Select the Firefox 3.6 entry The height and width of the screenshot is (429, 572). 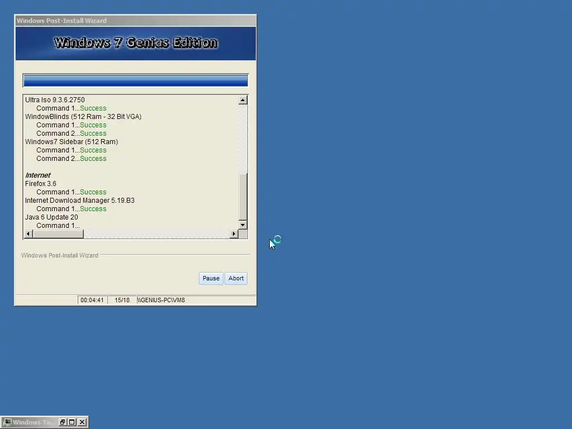click(40, 184)
